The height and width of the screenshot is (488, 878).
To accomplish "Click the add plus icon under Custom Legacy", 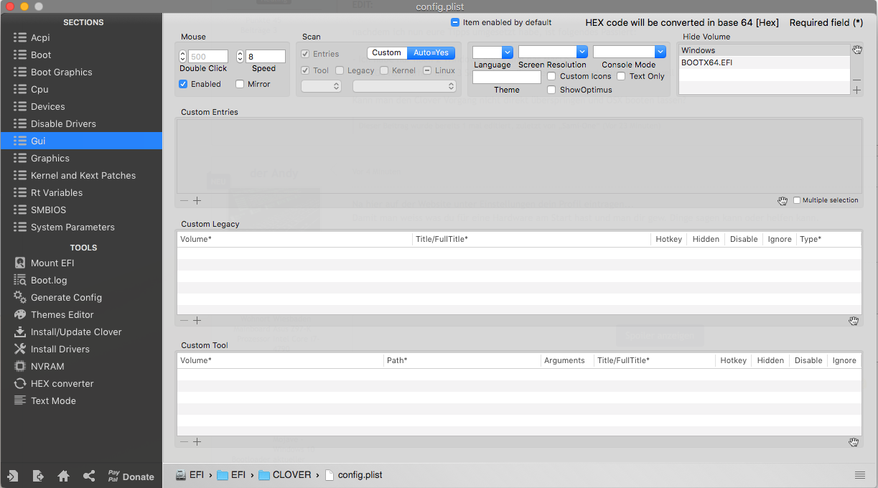I will tap(197, 321).
